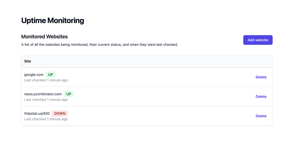Select the httpstat.us/400 site name
The image size is (294, 146).
pos(37,113)
